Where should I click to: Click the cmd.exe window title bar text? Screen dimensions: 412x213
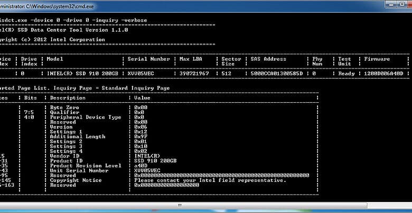pos(47,6)
